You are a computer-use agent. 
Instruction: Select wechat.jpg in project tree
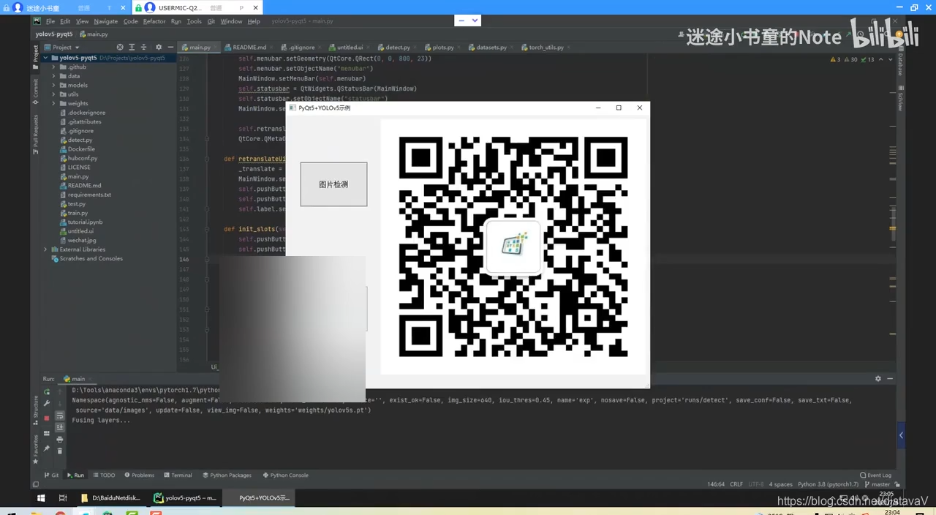[81, 240]
